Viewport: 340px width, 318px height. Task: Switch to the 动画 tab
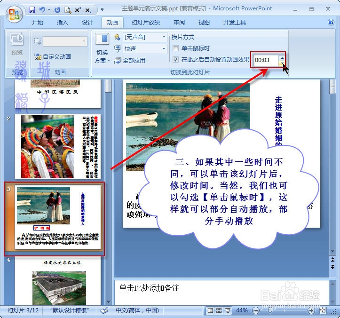(x=112, y=22)
